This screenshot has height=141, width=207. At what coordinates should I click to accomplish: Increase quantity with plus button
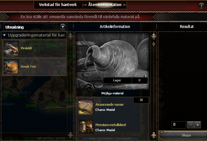pyautogui.click(x=197, y=125)
